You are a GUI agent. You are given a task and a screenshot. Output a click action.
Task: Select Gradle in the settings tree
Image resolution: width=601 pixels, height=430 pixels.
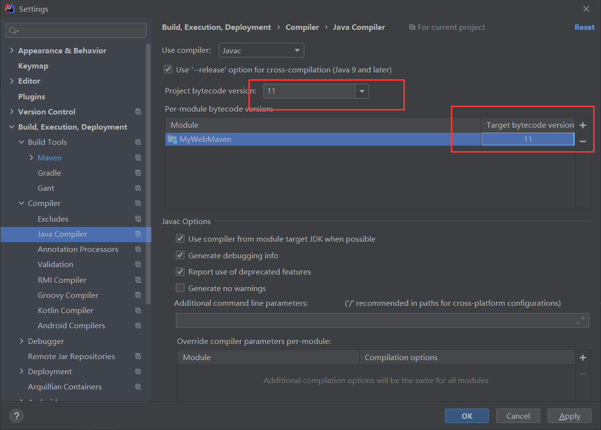coord(49,173)
